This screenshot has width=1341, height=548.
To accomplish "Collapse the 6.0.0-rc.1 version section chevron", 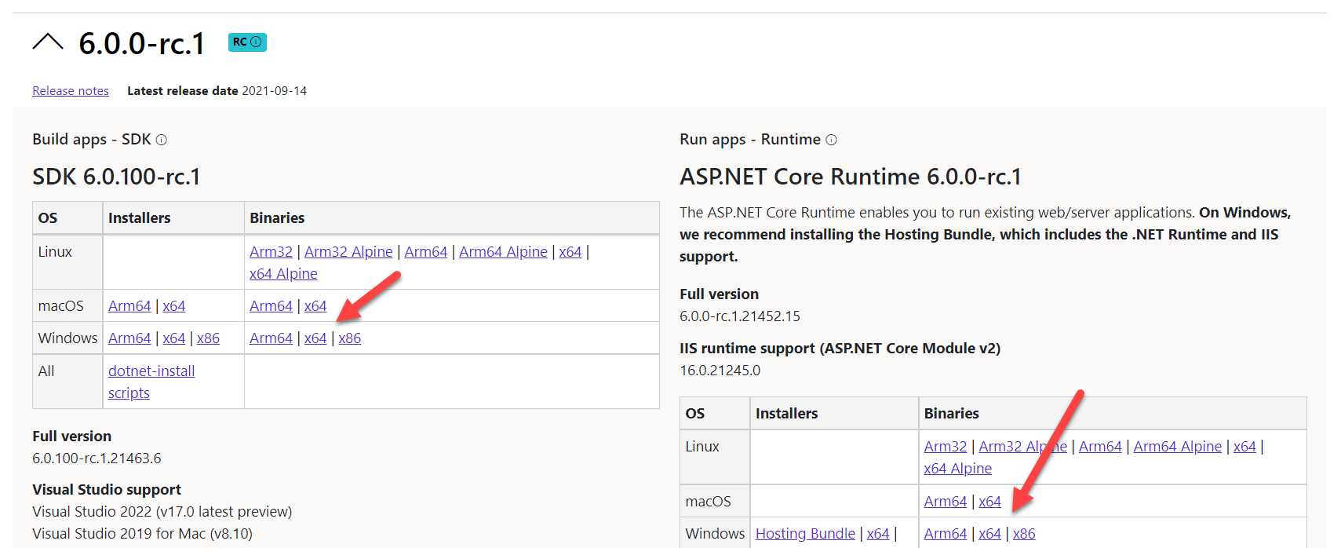I will (47, 42).
